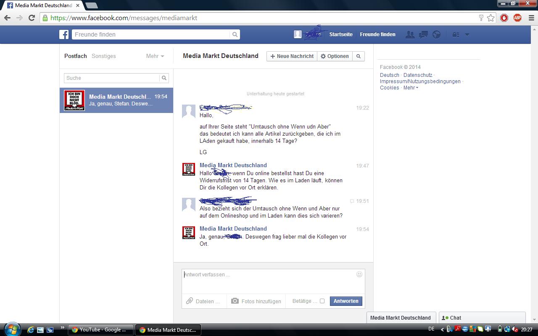Click the Neue Nachricht button
This screenshot has height=336, width=538.
[x=292, y=56]
